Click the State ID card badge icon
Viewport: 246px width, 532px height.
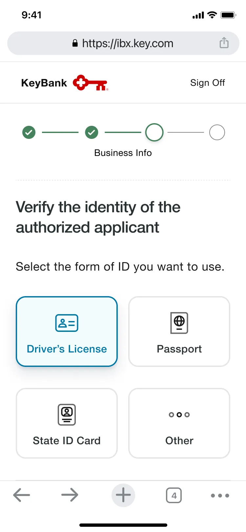coord(67,415)
